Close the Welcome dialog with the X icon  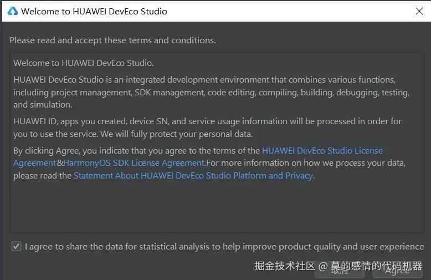point(419,11)
